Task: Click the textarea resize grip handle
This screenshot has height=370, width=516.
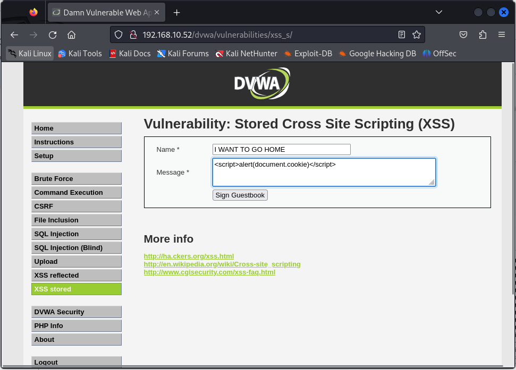Action: [432, 183]
